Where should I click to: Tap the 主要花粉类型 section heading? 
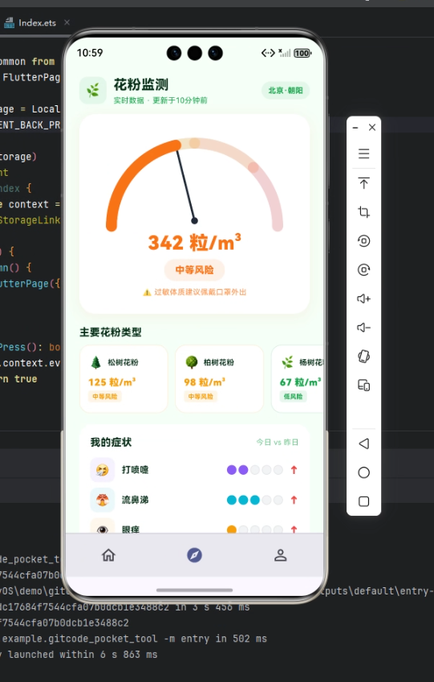pyautogui.click(x=111, y=333)
